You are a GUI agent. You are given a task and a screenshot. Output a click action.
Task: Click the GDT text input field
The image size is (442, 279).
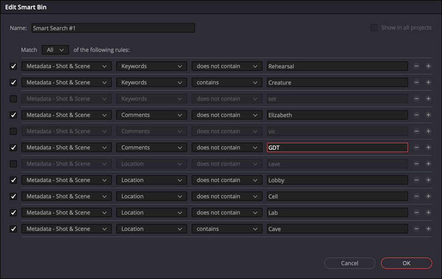coord(337,148)
